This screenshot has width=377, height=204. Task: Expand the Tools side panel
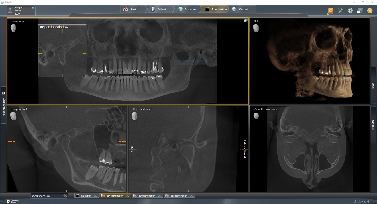click(x=373, y=85)
